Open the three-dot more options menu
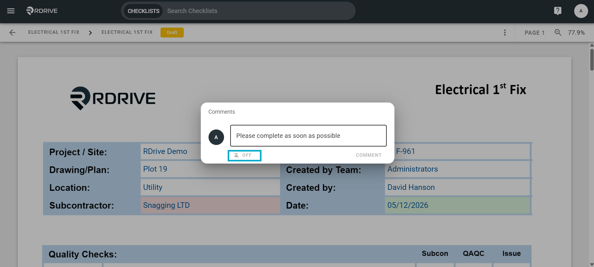 [x=505, y=33]
